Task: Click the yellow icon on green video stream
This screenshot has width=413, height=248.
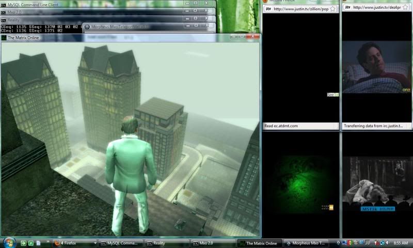Action: (331, 208)
